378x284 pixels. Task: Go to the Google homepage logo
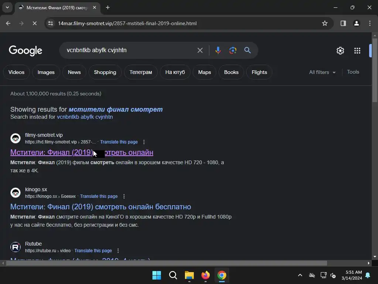[25, 51]
